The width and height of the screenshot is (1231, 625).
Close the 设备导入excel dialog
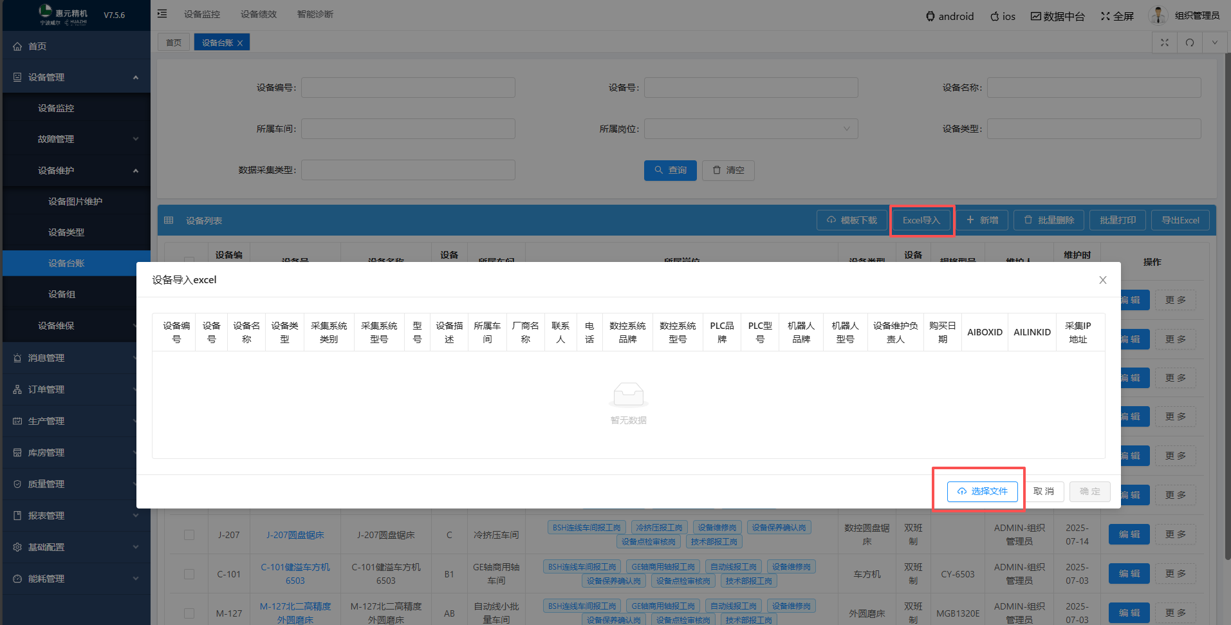(x=1102, y=280)
